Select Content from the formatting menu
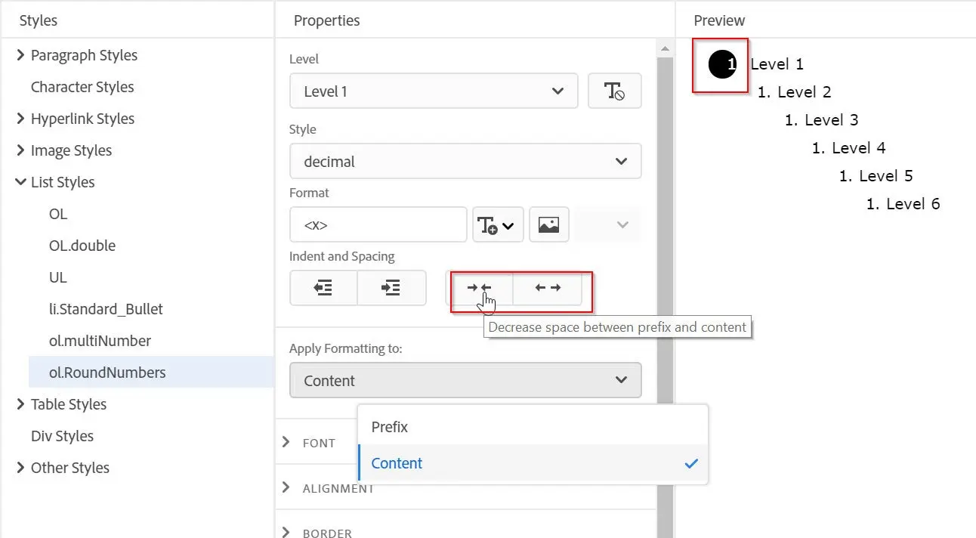Image resolution: width=976 pixels, height=538 pixels. (397, 463)
